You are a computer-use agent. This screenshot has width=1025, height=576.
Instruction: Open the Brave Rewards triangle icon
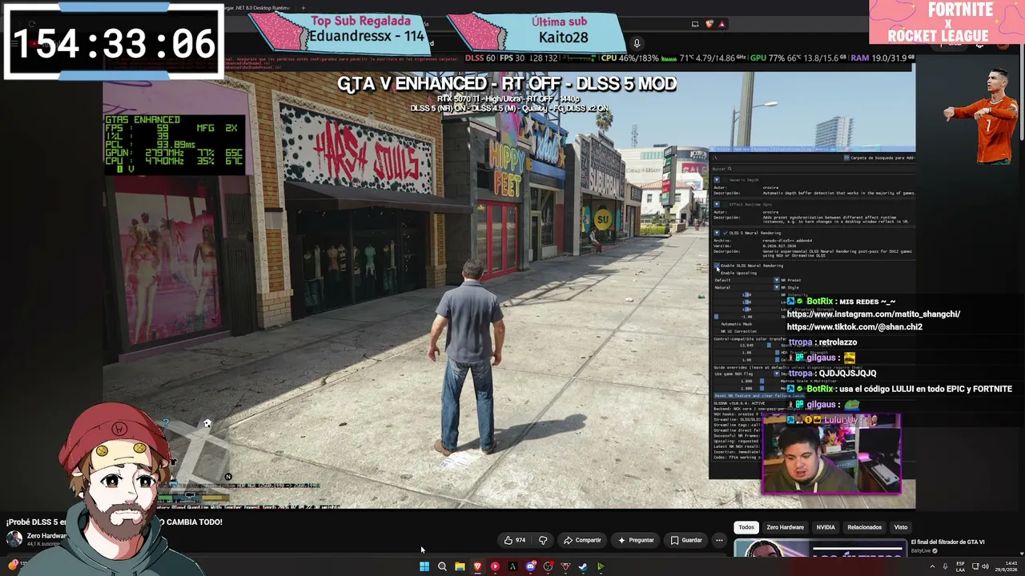click(722, 24)
